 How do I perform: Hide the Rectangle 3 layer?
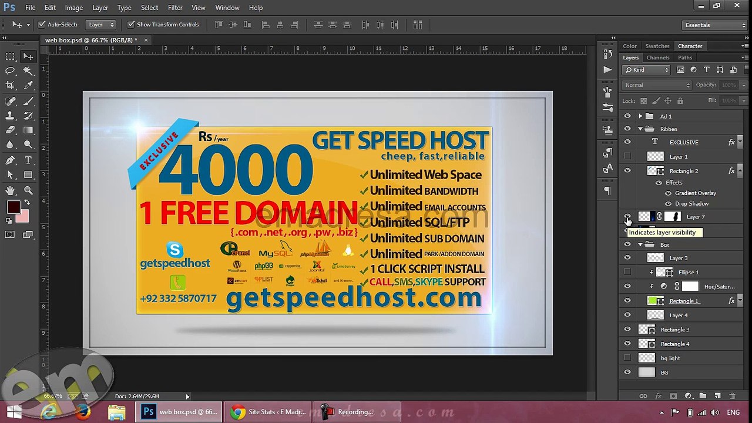click(627, 330)
